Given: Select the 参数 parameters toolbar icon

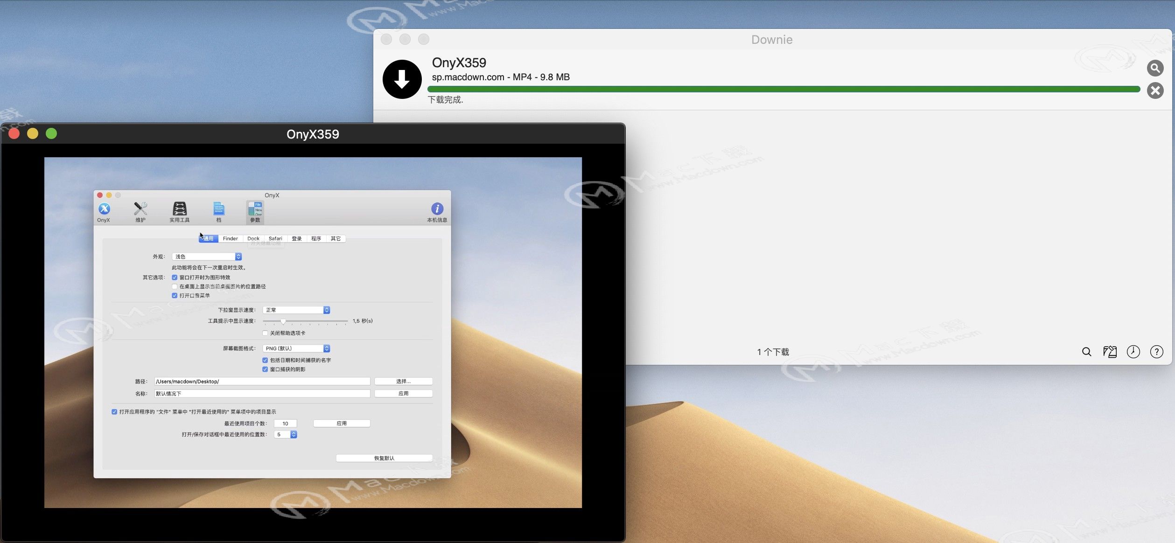Looking at the screenshot, I should [255, 212].
